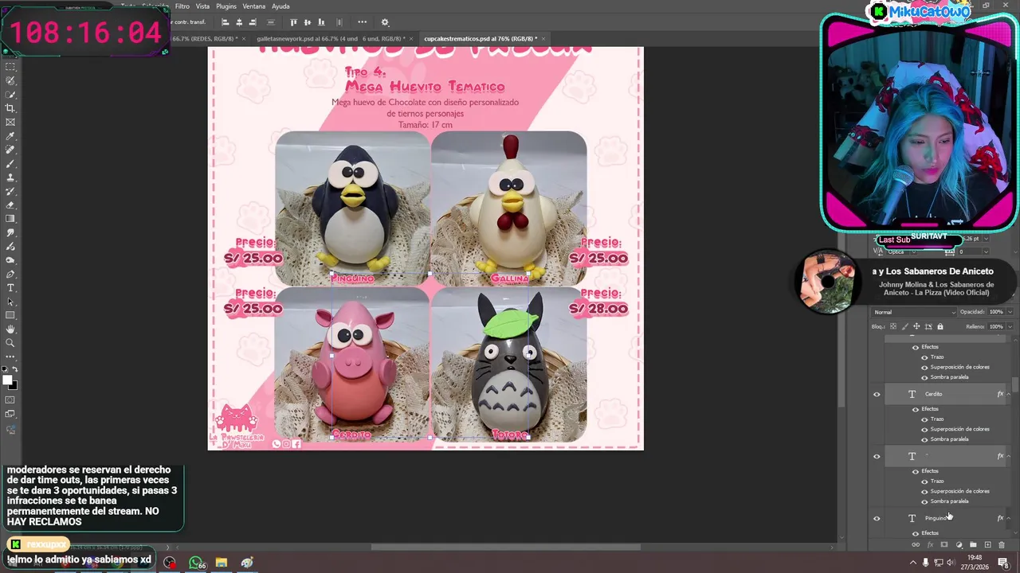Lock transparent pixels in Layers panel
Image resolution: width=1020 pixels, height=573 pixels.
[893, 326]
